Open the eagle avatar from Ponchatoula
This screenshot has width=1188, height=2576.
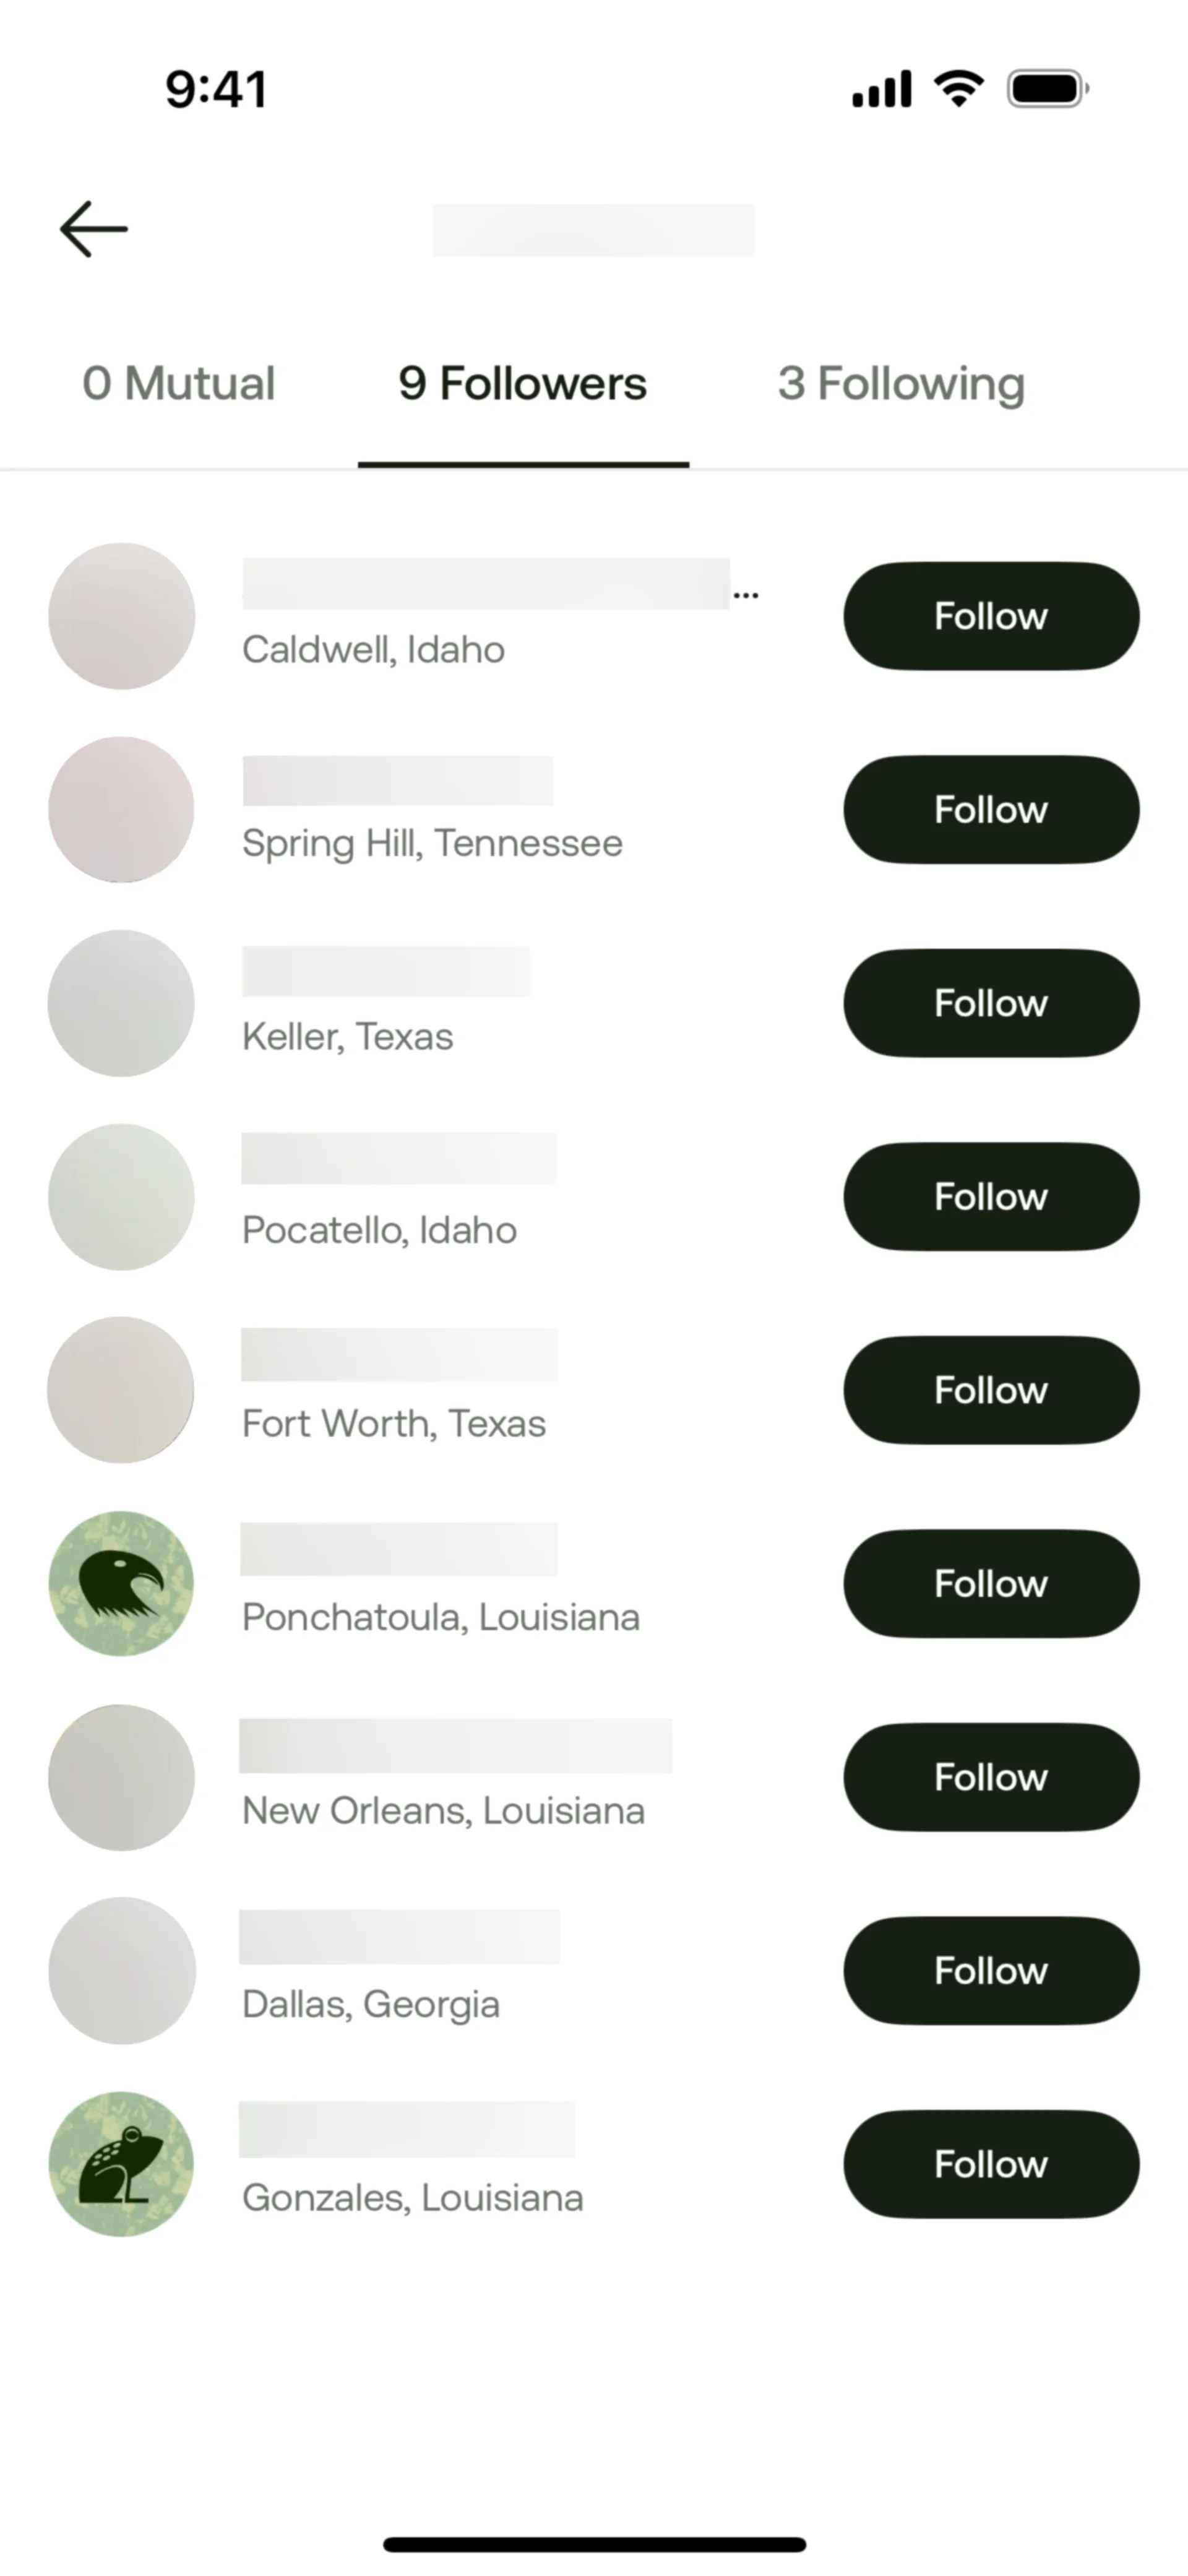[x=121, y=1583]
